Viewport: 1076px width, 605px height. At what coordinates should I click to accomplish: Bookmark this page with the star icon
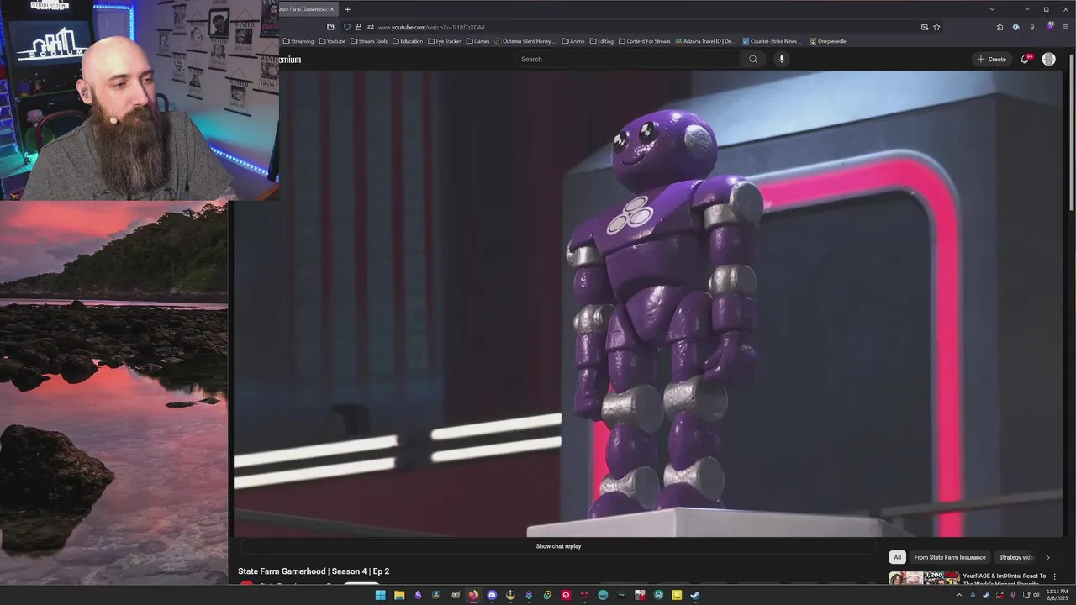(936, 27)
